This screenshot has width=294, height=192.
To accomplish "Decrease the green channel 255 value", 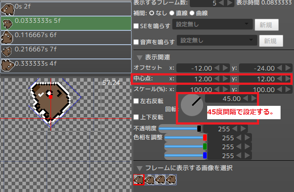I will 239,146.
